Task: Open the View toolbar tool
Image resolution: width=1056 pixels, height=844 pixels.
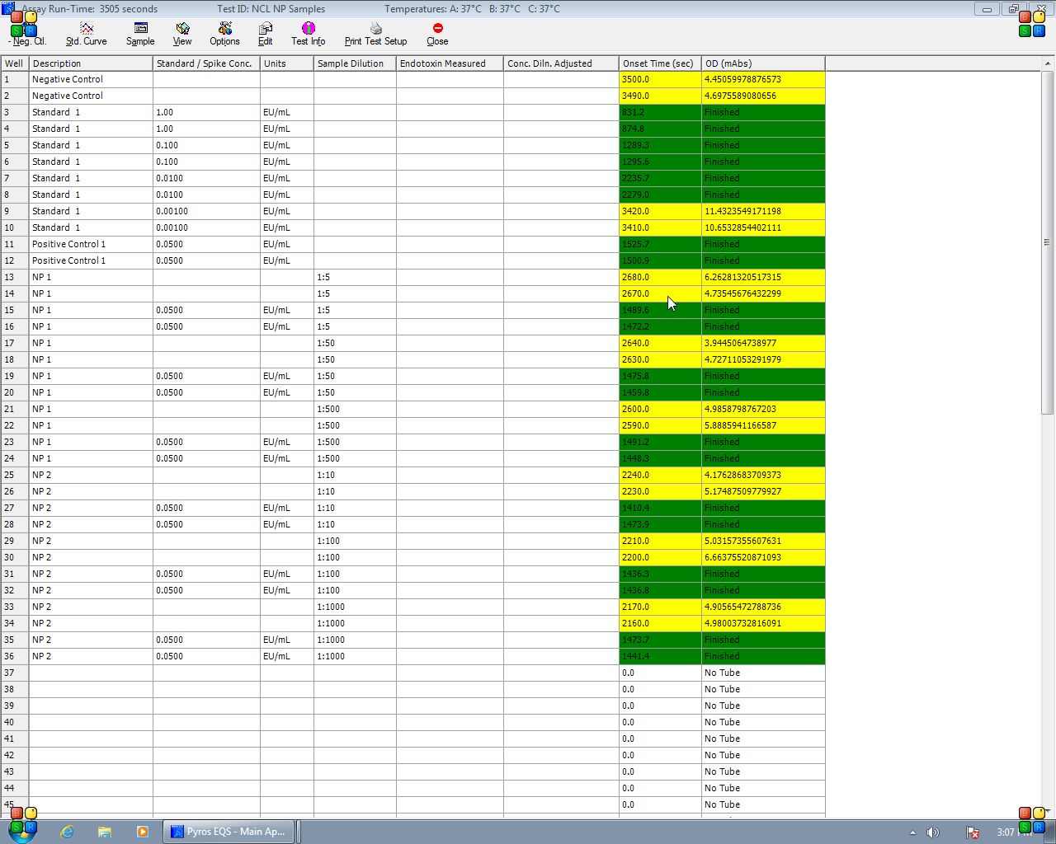Action: (182, 34)
